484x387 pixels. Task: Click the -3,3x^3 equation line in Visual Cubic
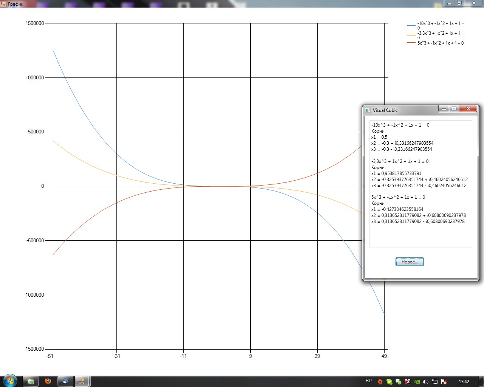(x=400, y=161)
